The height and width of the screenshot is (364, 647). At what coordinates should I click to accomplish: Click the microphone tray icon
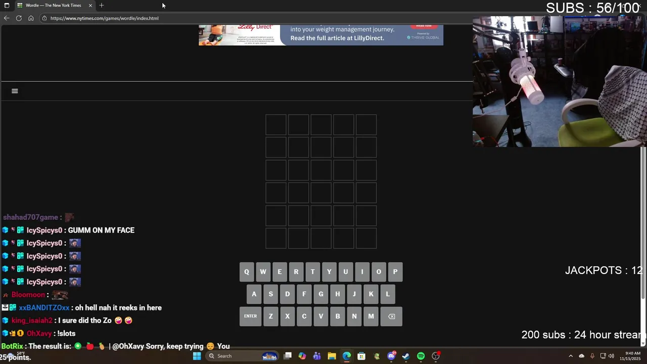click(592, 356)
